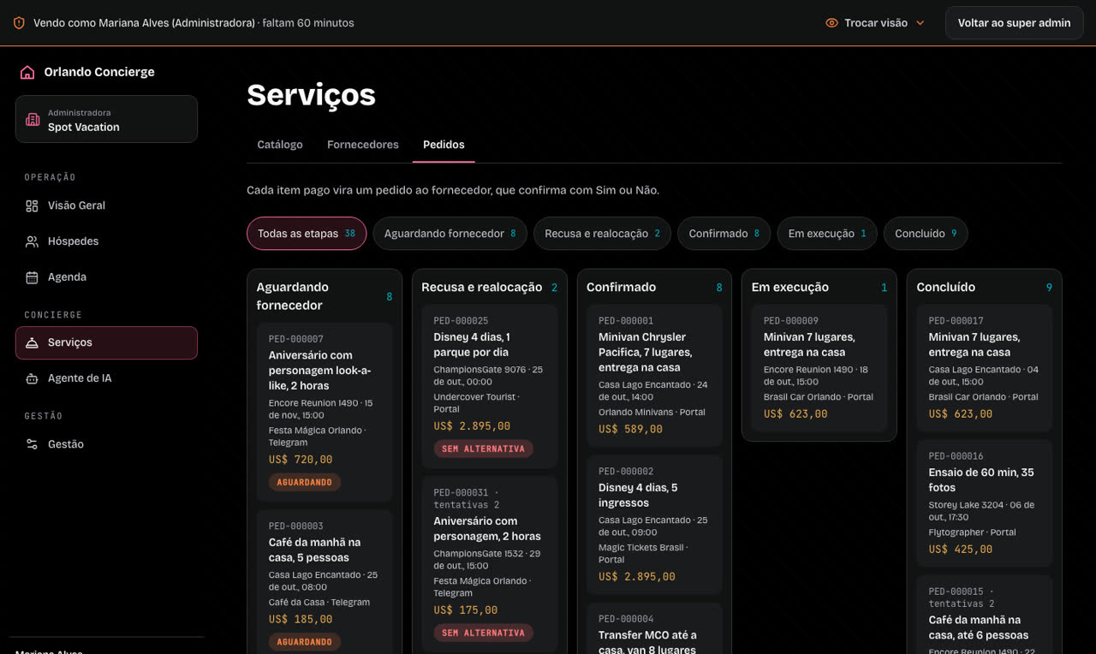Open the Trocar visão dropdown
Screen dimensions: 1096x654
875,23
